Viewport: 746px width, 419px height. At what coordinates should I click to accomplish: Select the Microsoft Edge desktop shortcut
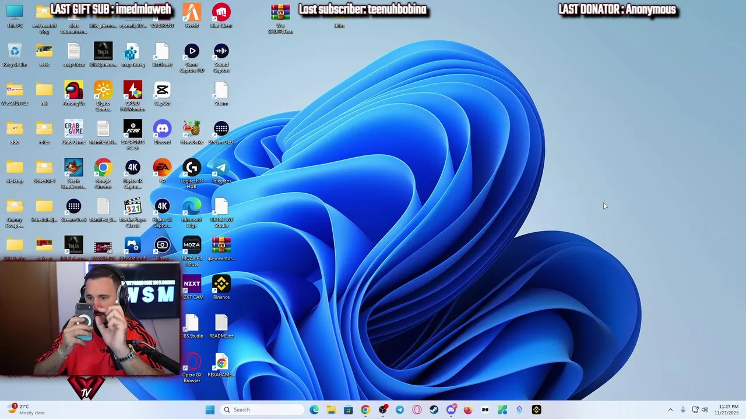point(192,213)
